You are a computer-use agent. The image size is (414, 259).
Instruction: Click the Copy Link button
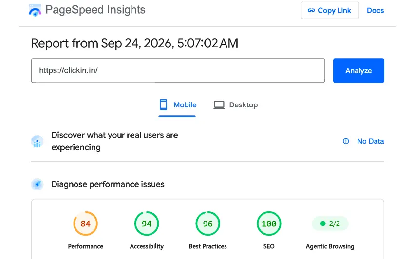coord(330,10)
